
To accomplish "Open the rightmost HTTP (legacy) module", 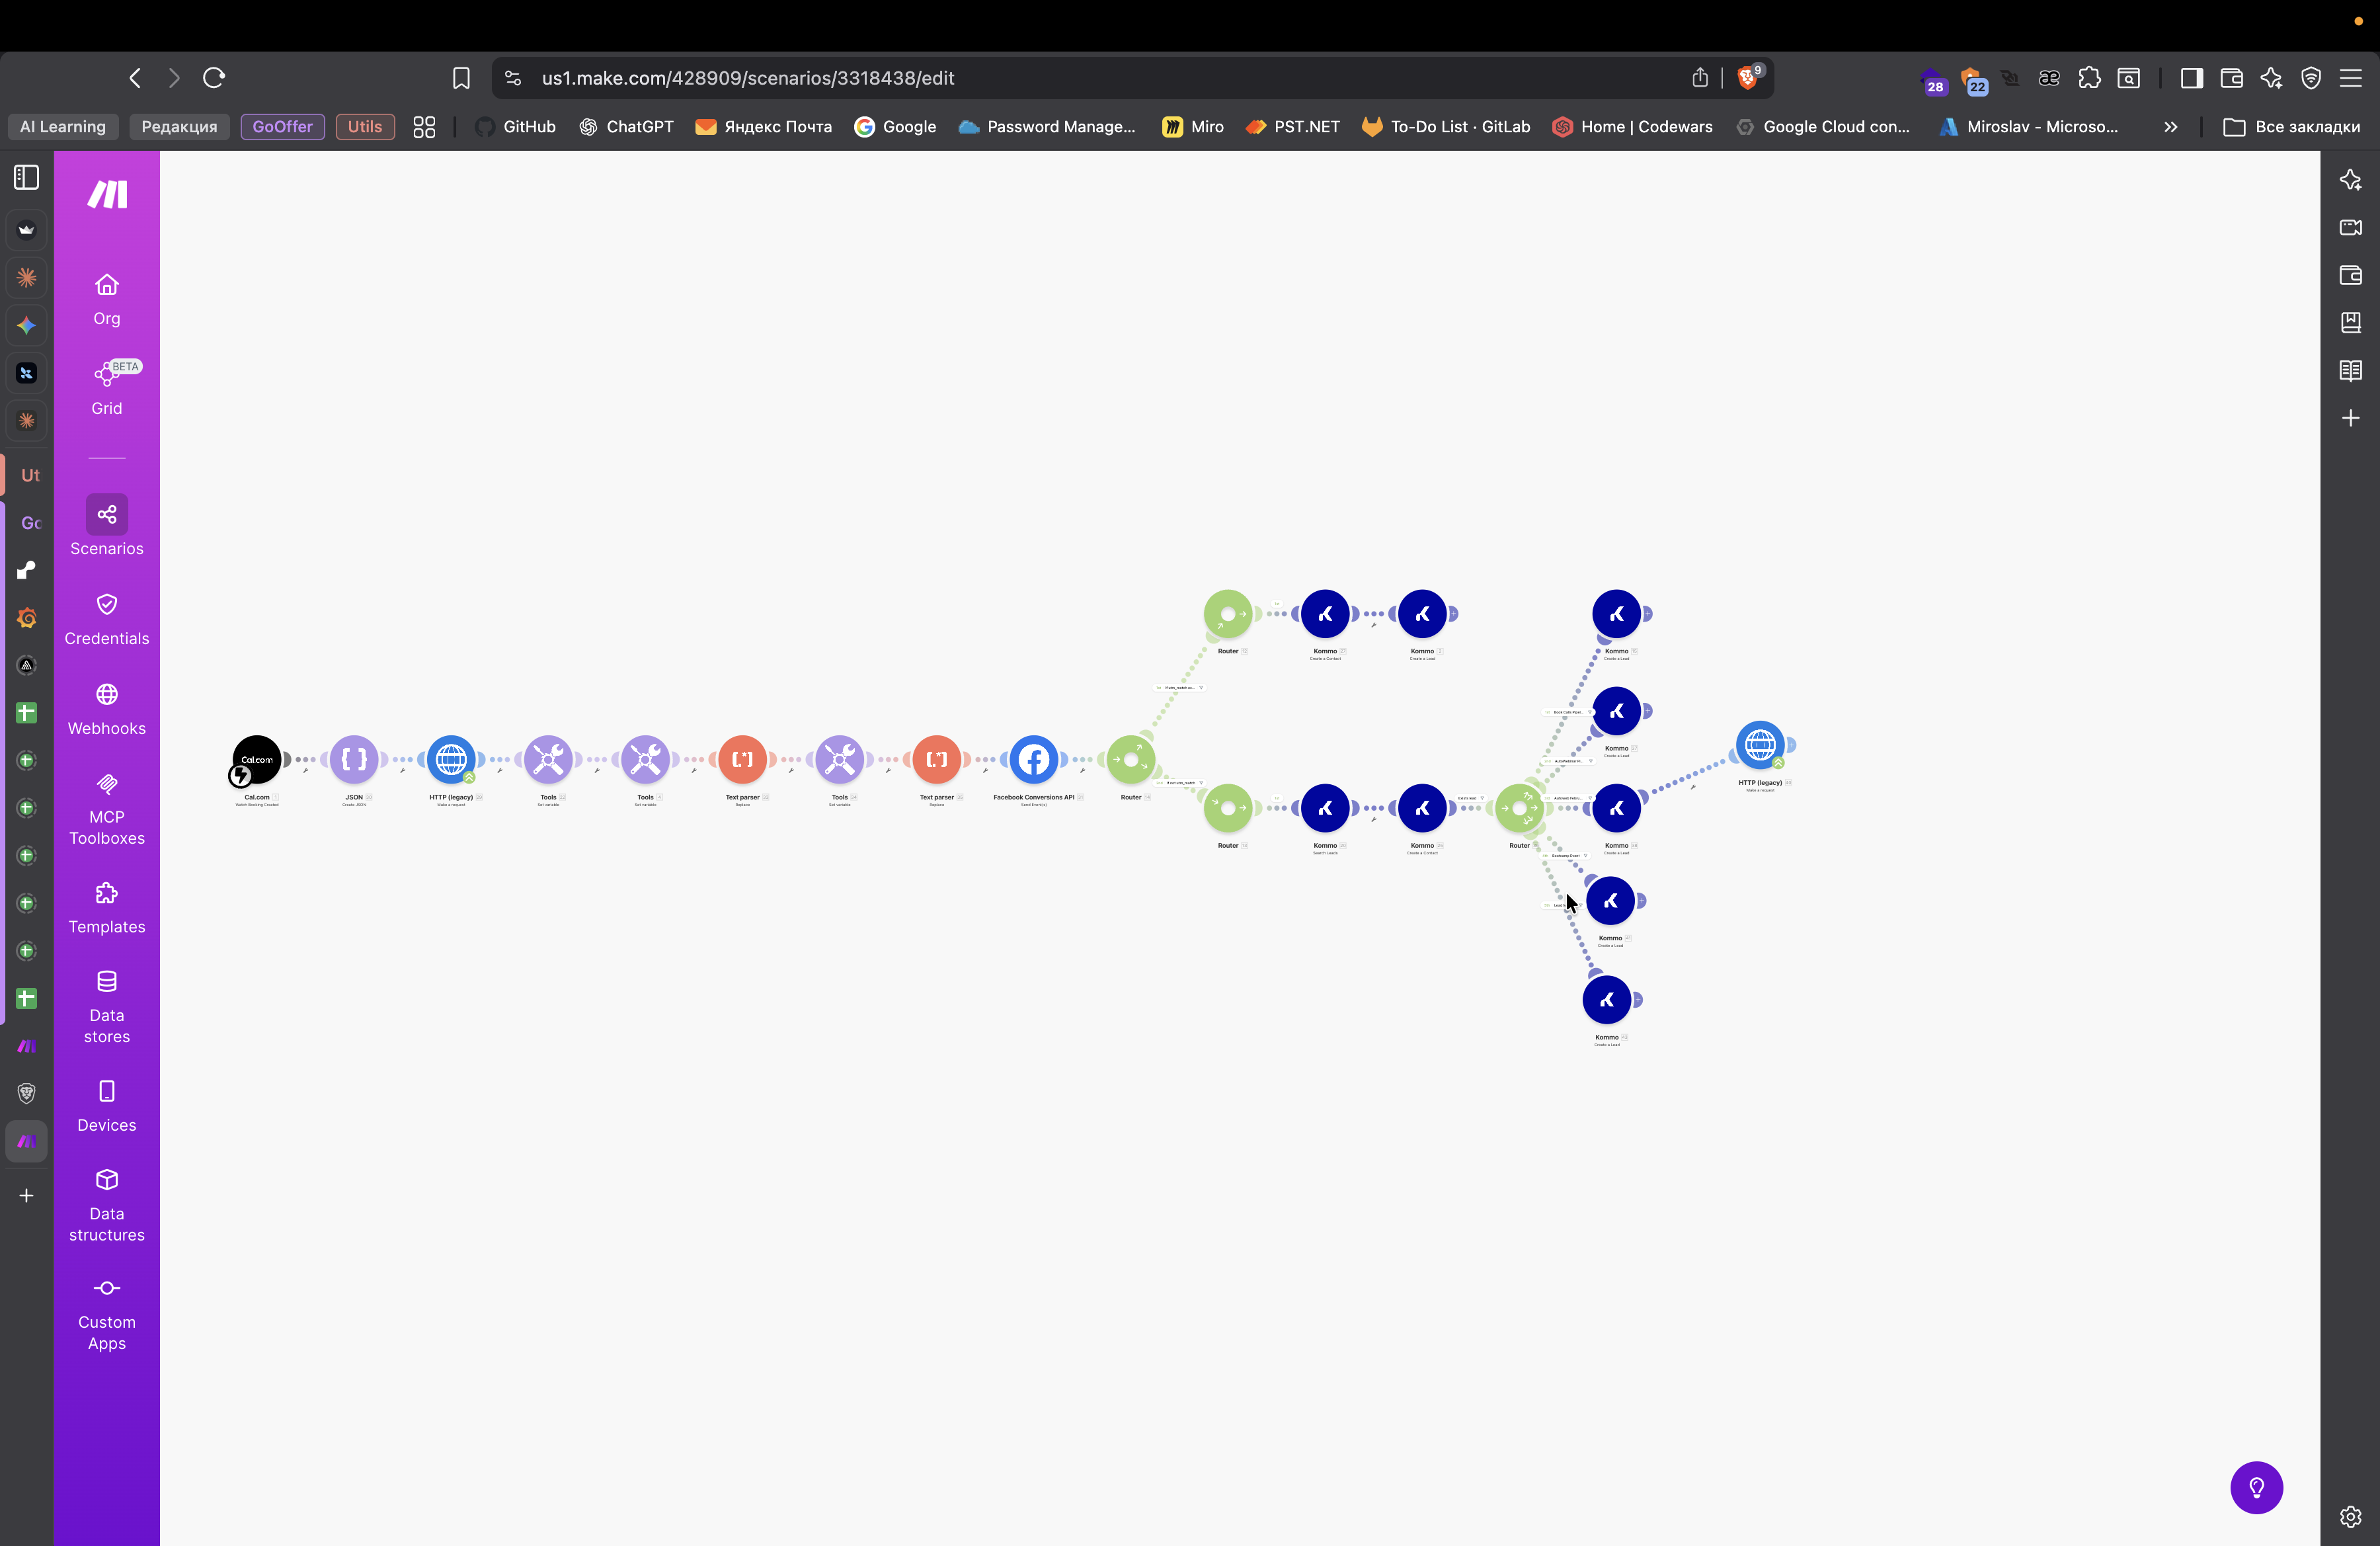I will coord(1760,745).
